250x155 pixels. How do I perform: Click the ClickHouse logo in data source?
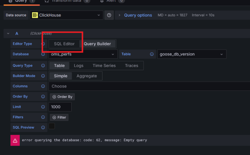[x=35, y=15]
